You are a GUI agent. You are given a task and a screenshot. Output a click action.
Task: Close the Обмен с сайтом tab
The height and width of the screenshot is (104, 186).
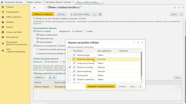[43, 2]
